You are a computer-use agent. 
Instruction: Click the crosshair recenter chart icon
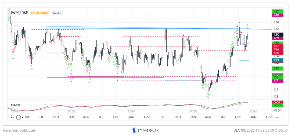tap(12, 117)
